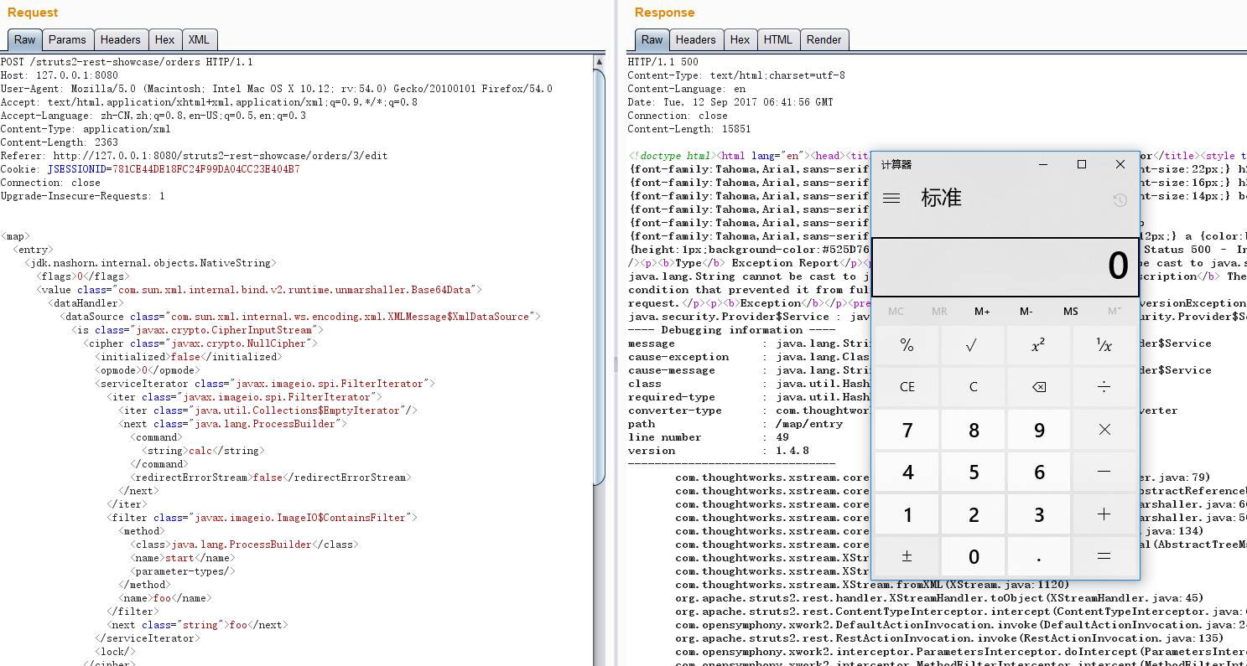This screenshot has height=666, width=1247.
Task: Switch to the Response HTML tab
Action: tap(777, 39)
